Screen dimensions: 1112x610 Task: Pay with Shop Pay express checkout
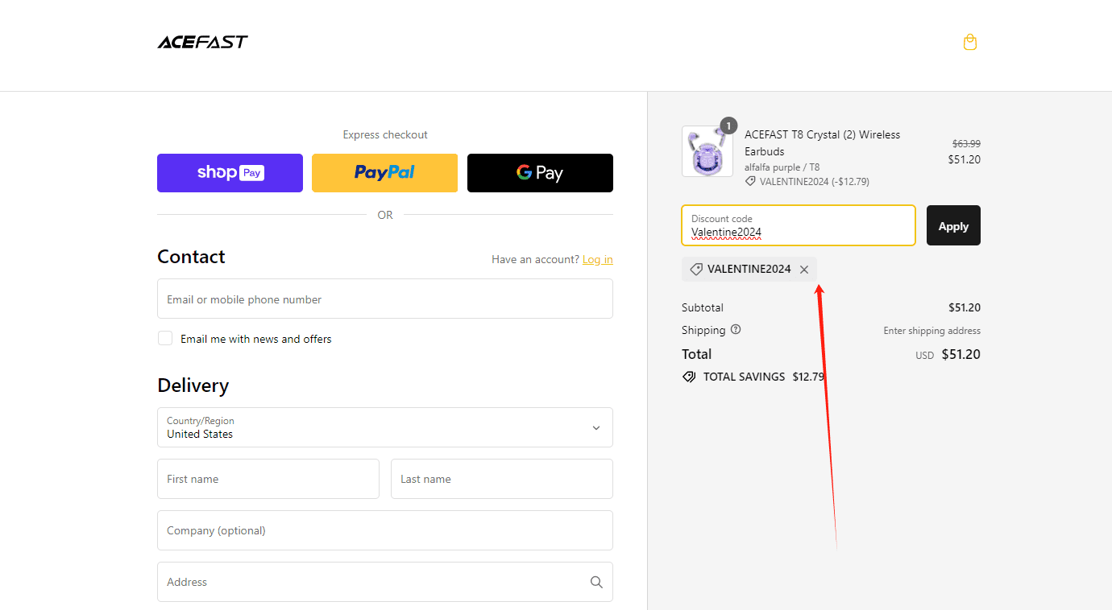coord(230,173)
